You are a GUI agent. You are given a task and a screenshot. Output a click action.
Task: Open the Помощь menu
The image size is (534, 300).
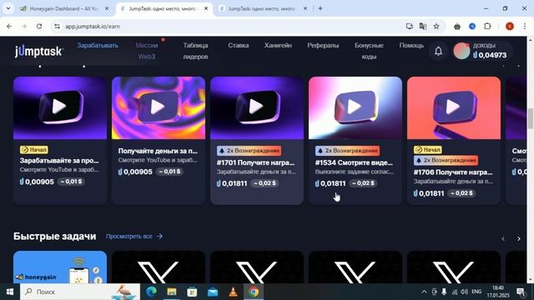tap(411, 45)
